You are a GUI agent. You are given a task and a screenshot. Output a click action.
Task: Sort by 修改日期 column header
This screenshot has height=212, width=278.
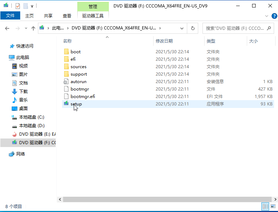pos(164,41)
